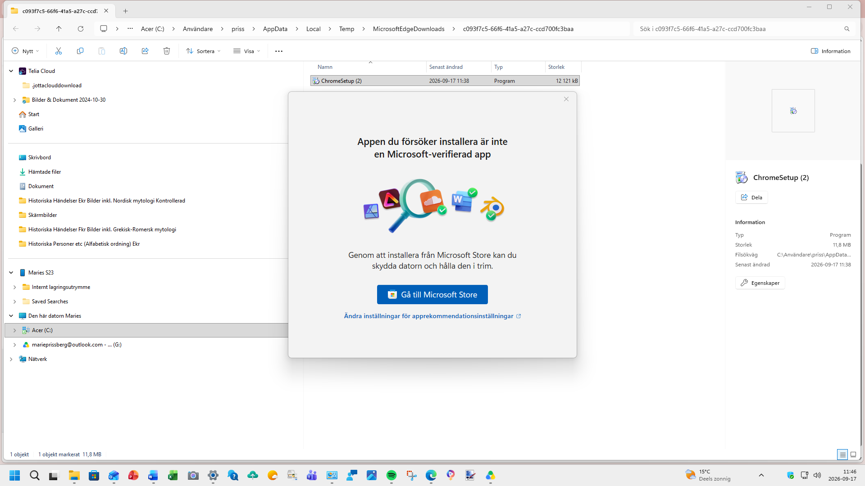
Task: Sort by Storlek column header
Action: [x=563, y=67]
